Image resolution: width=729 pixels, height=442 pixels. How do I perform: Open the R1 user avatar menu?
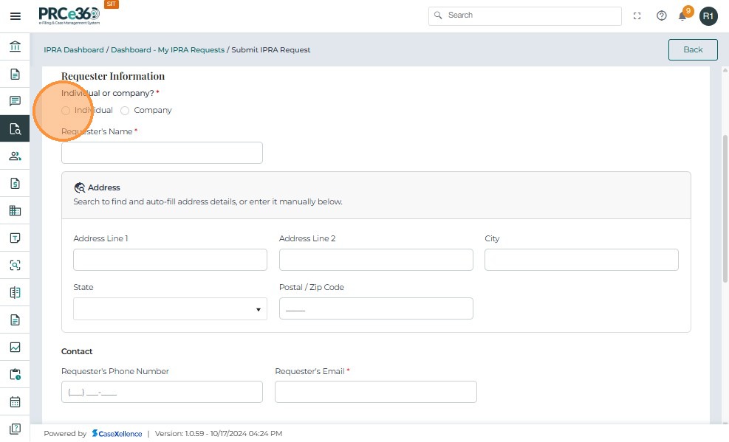(708, 15)
